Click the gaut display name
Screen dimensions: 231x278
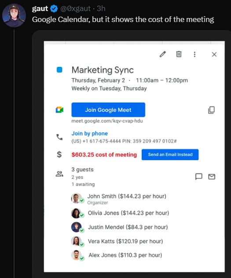click(40, 8)
